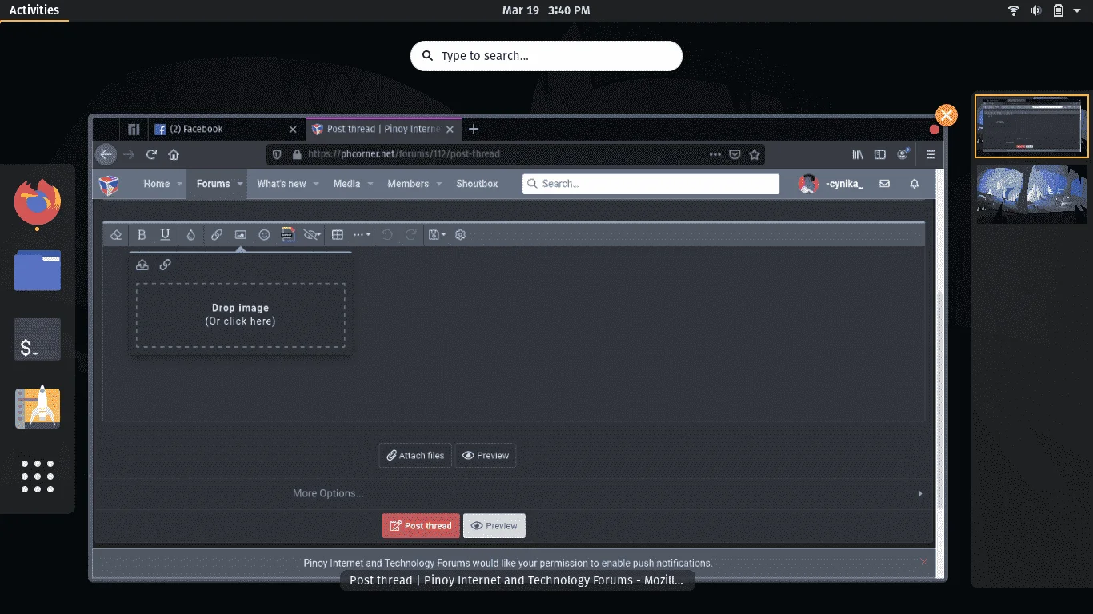This screenshot has height=614, width=1093.
Task: Click the light Preview button beside Post thread
Action: pyautogui.click(x=494, y=526)
